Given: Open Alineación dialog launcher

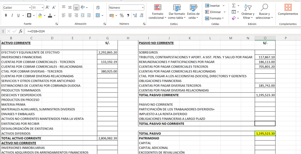Looking at the screenshot, I should pyautogui.click(x=105, y=24).
